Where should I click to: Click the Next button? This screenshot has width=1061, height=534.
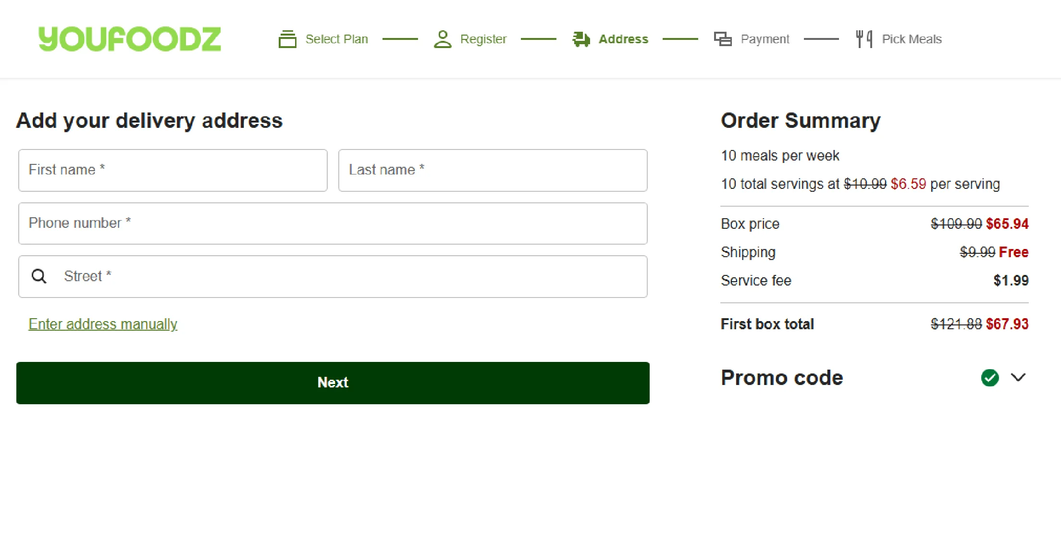point(333,383)
